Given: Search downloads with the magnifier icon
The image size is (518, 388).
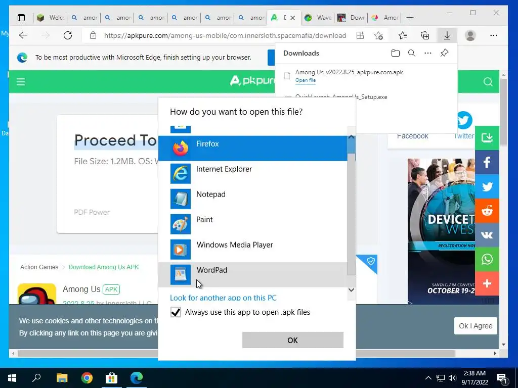Looking at the screenshot, I should pos(412,53).
